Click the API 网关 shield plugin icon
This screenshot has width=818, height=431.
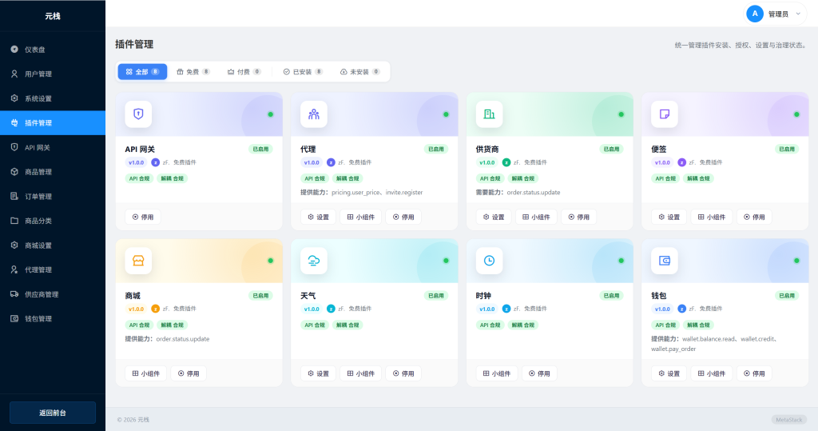point(138,114)
